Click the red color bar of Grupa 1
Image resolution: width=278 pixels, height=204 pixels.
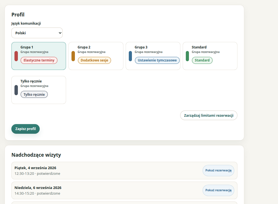coord(16,56)
